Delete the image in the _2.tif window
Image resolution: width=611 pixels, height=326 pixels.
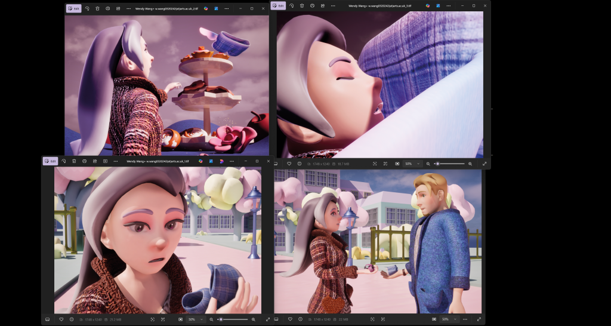coord(98,9)
